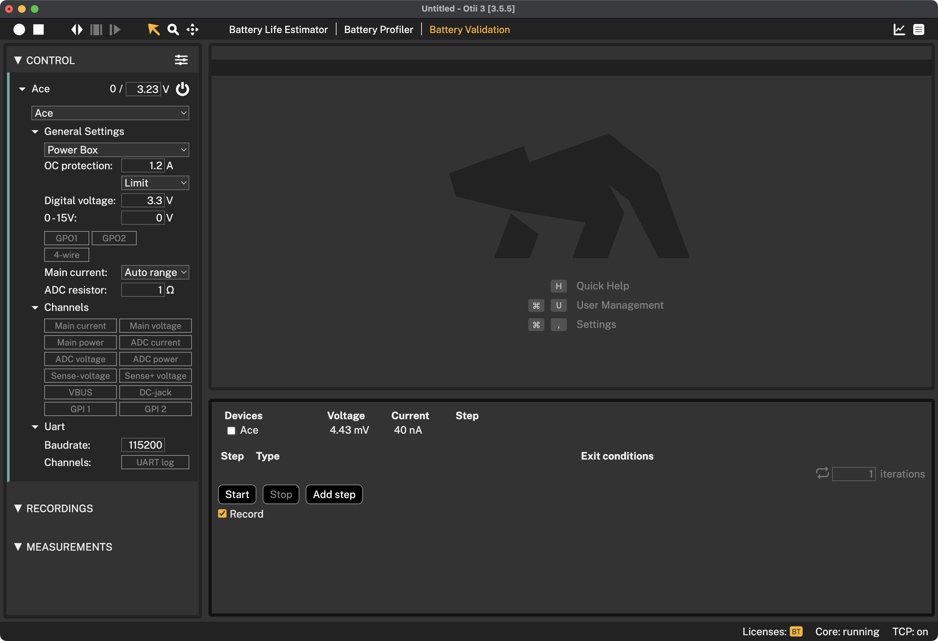Enable the Main power channel
This screenshot has width=938, height=641.
(80, 342)
